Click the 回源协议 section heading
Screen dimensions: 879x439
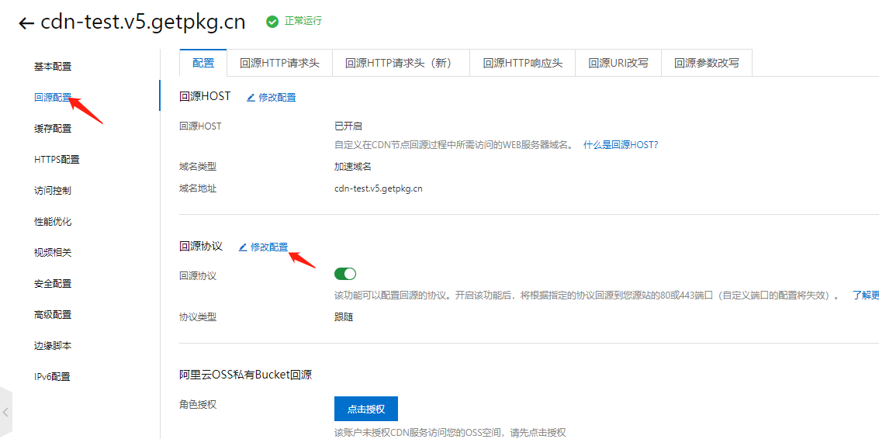pos(201,246)
